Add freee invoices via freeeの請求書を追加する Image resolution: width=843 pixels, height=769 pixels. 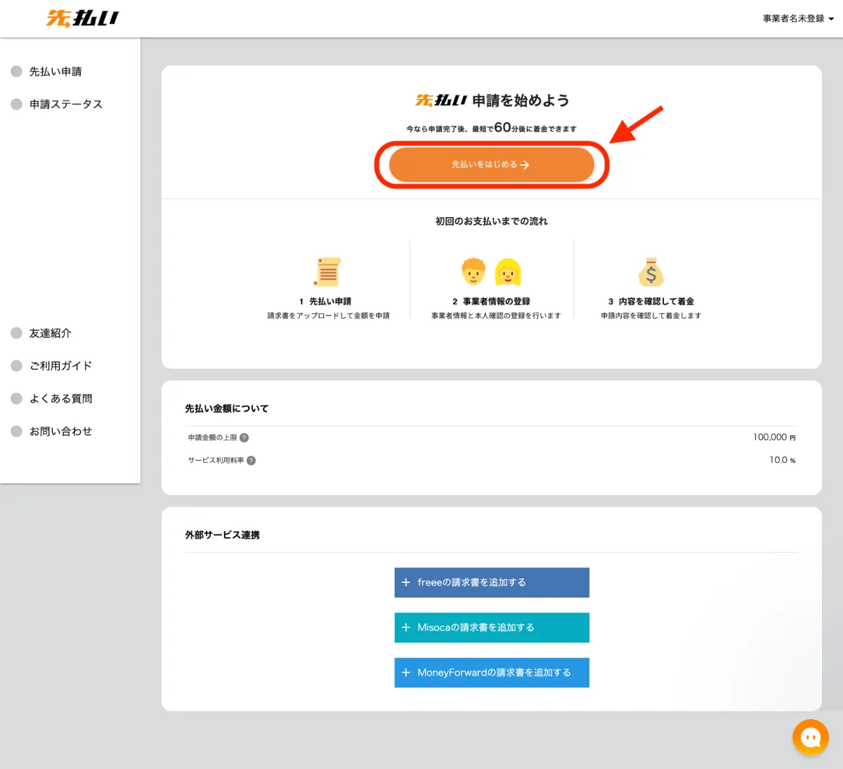click(x=492, y=582)
